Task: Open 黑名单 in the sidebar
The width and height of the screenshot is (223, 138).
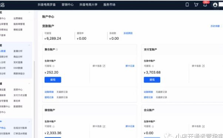Action: 17,101
